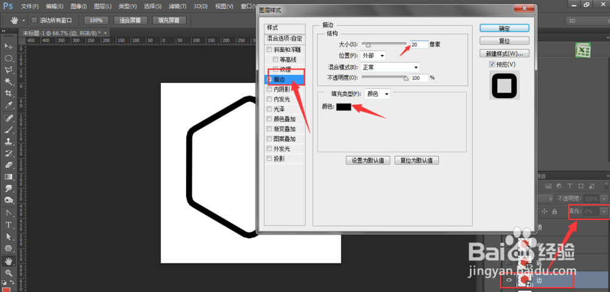
Task: Filter layers by smart object icon
Action: coord(591,186)
